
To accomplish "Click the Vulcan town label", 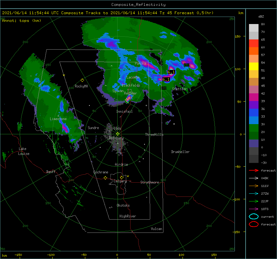I will (x=156, y=229).
